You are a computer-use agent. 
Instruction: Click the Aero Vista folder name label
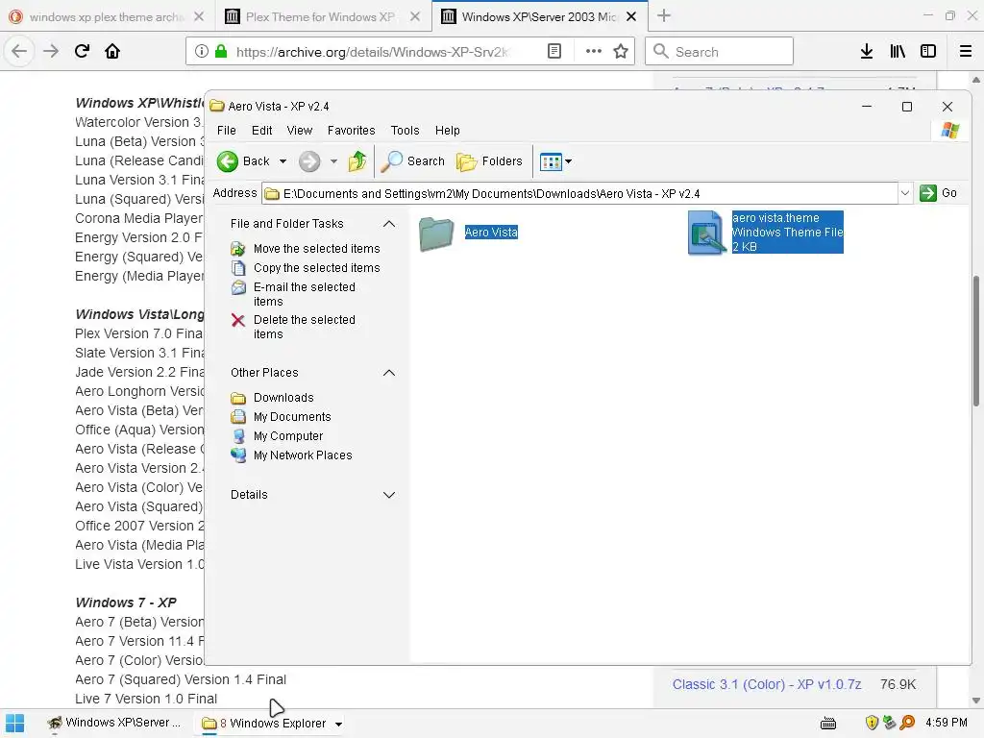[491, 233]
